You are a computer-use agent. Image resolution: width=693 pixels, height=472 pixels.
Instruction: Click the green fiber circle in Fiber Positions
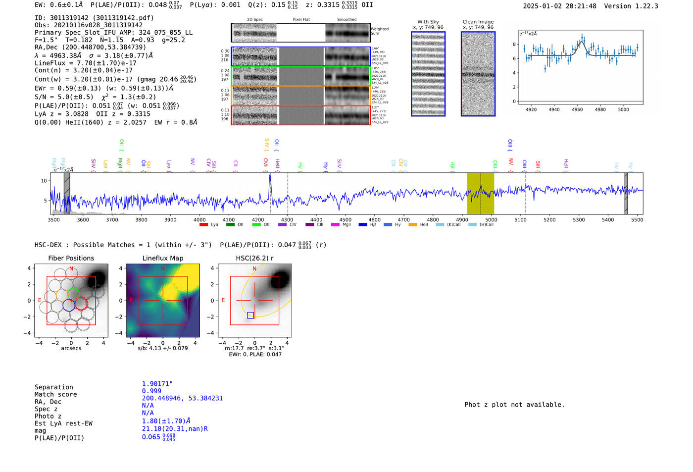pos(74,293)
